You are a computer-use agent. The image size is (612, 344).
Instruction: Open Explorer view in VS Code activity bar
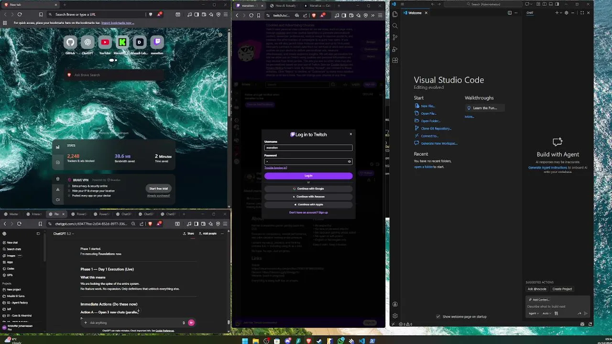[395, 15]
